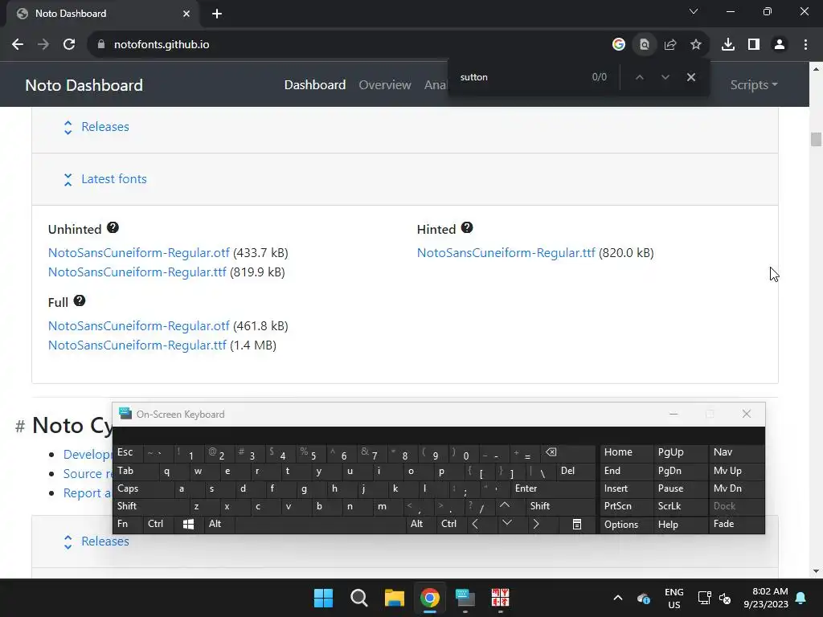Viewport: 823px width, 617px height.
Task: Click the Full help question icon
Action: coord(80,300)
